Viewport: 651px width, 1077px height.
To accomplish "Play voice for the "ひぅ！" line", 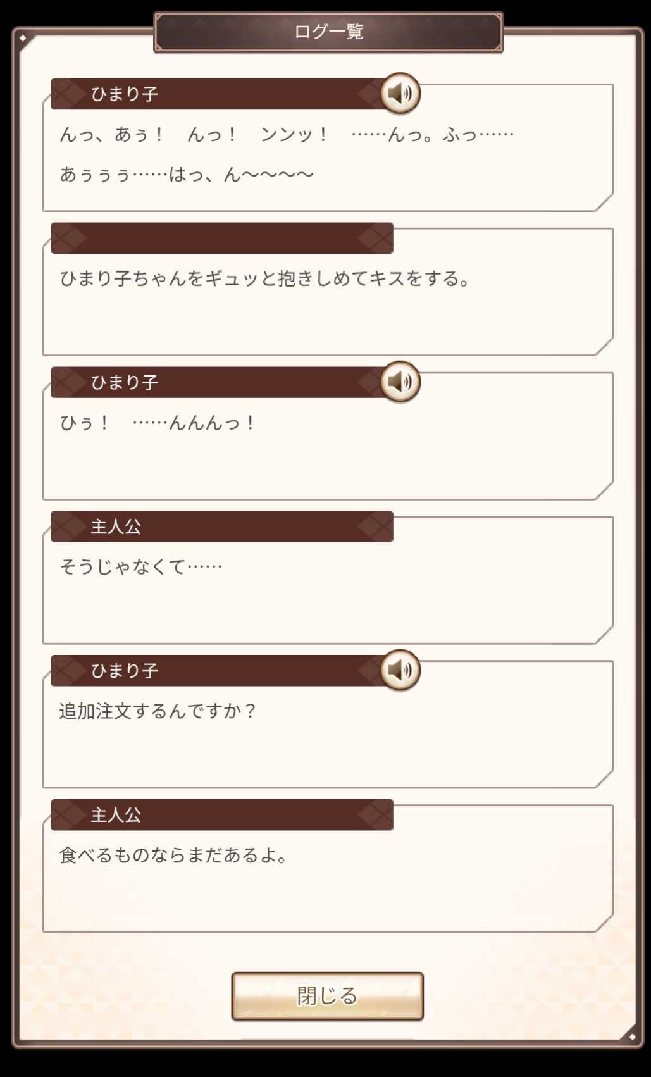I will click(x=400, y=382).
